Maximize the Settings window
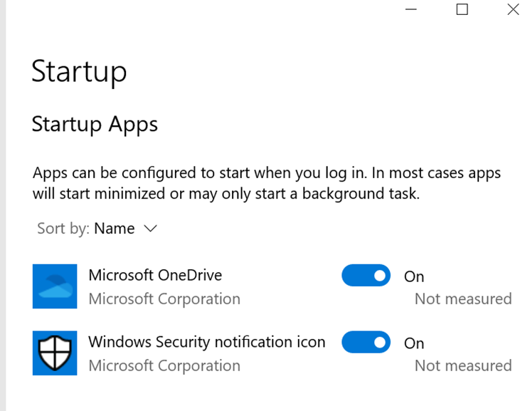The image size is (530, 411). (x=462, y=9)
